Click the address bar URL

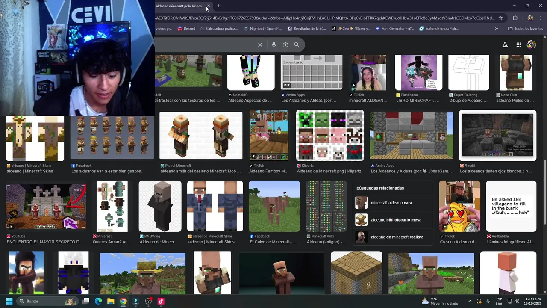tap(325, 18)
